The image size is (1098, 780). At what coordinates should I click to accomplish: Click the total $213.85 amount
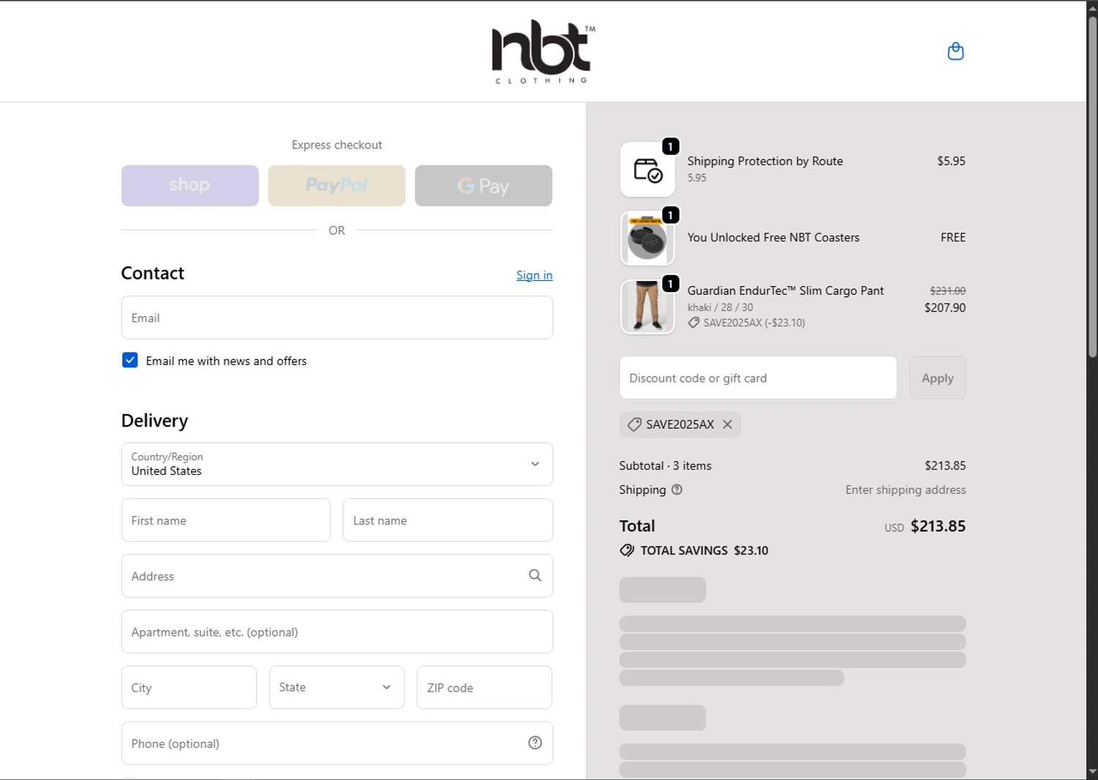point(938,526)
